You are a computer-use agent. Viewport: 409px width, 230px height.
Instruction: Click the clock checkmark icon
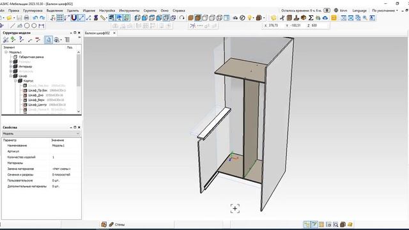[x=242, y=18]
